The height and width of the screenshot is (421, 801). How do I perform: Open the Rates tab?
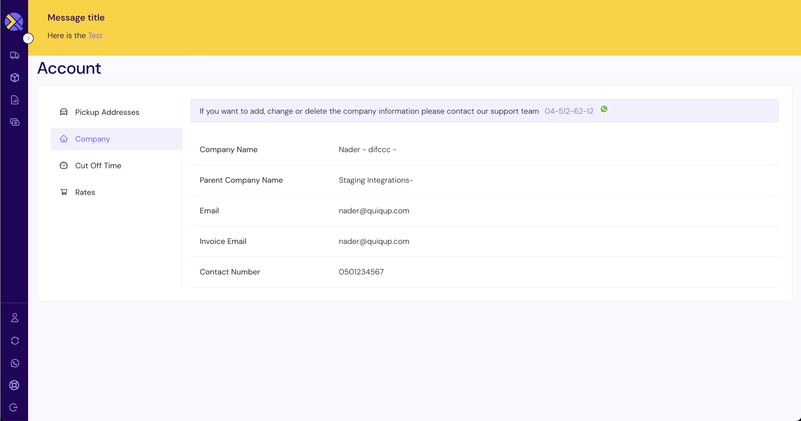click(x=85, y=192)
